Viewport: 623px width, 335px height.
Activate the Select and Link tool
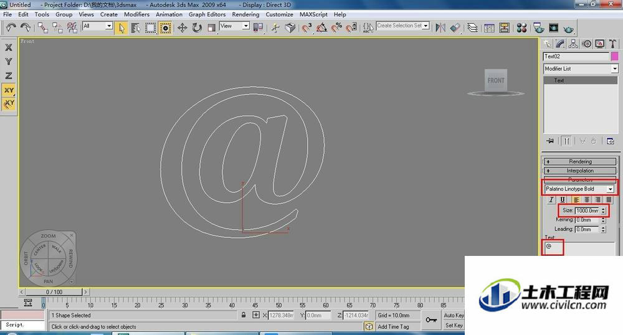[42, 27]
